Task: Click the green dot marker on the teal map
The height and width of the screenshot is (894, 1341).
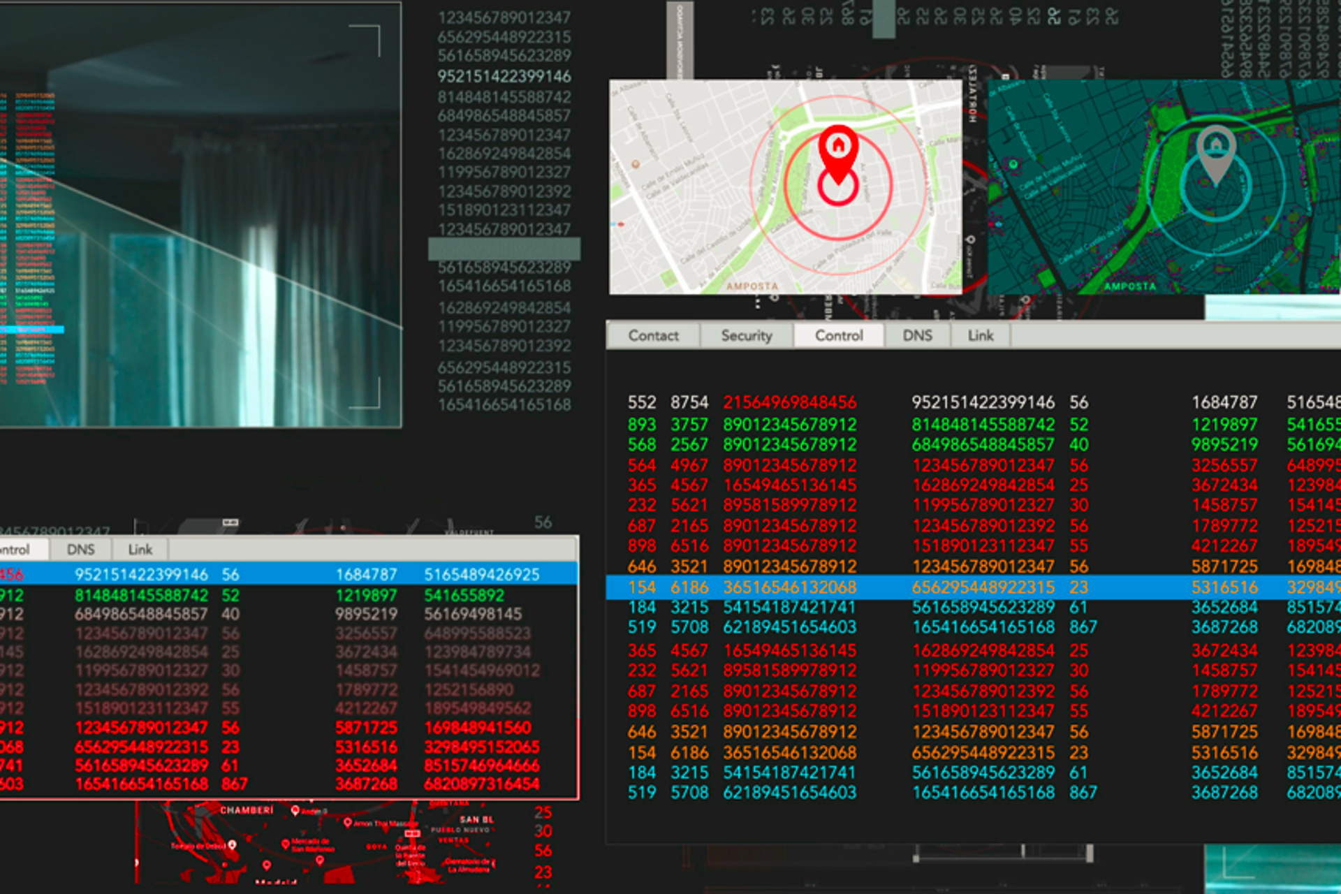Action: coord(1013,164)
